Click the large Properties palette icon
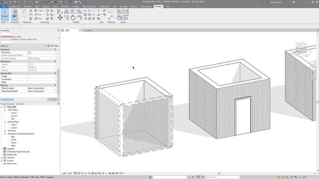Screen dimensions: 319x179 tap(14, 17)
